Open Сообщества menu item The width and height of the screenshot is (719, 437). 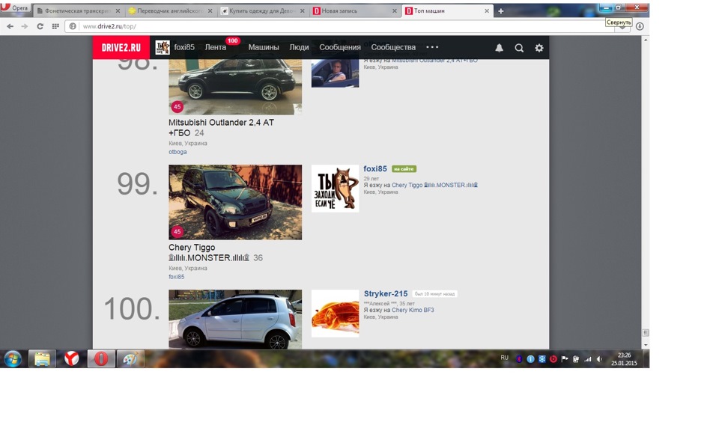tap(393, 48)
